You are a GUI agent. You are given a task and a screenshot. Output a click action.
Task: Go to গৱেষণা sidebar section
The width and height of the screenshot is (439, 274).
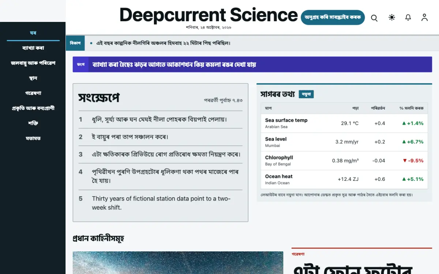click(33, 93)
